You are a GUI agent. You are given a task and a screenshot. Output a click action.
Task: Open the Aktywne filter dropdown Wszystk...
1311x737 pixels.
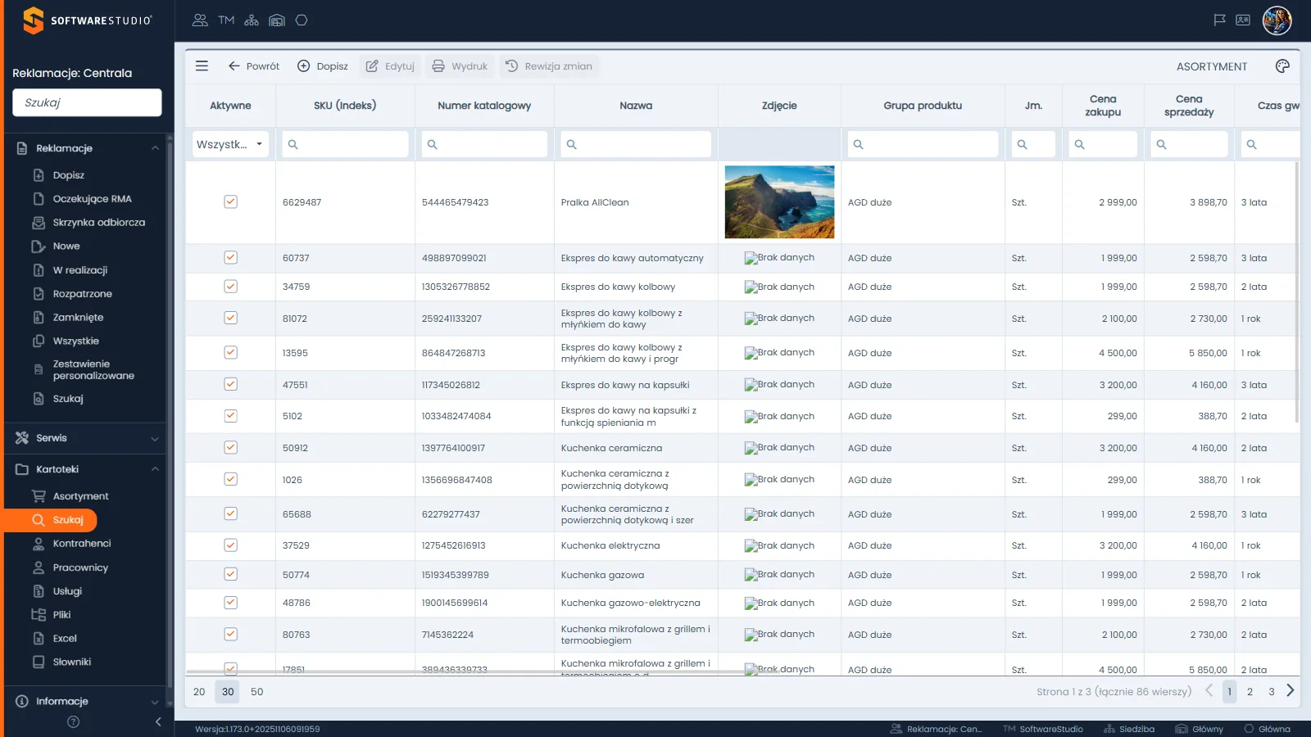point(231,144)
